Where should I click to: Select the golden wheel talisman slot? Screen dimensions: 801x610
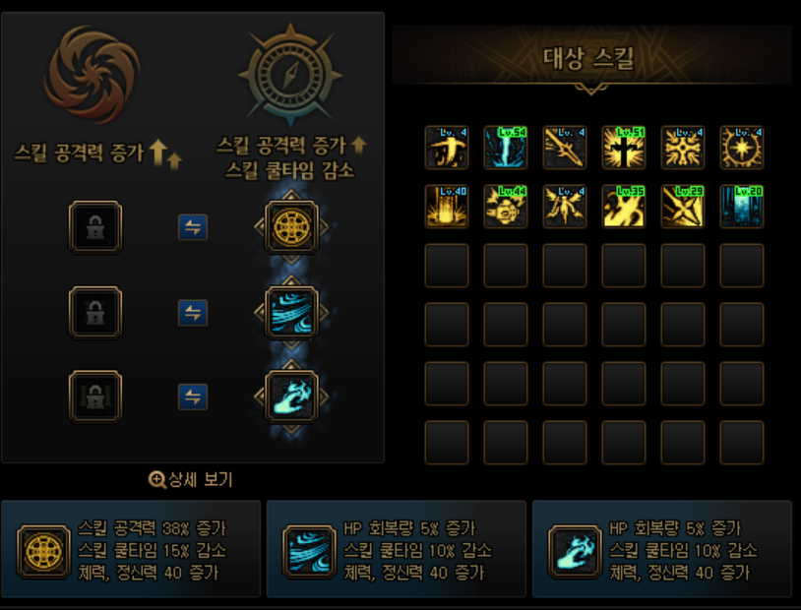pyautogui.click(x=291, y=227)
